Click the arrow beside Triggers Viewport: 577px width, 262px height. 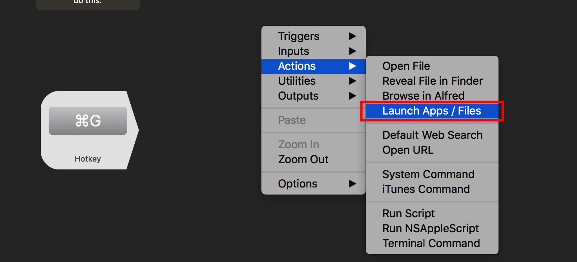(352, 36)
